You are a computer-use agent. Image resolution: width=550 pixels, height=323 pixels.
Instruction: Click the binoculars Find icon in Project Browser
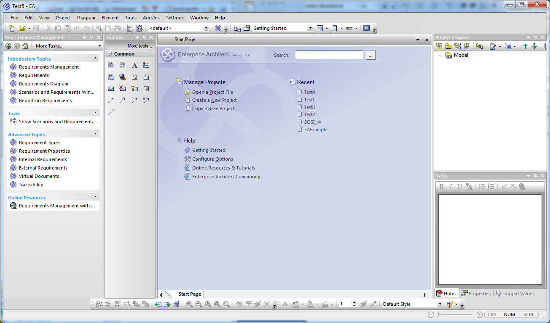click(x=479, y=46)
